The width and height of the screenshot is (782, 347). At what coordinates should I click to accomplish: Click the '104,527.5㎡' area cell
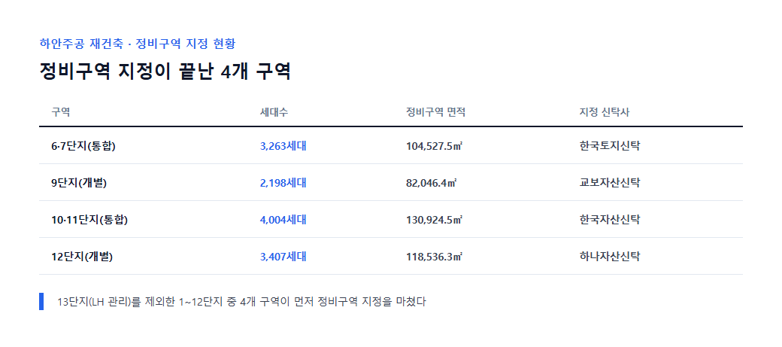click(435, 146)
